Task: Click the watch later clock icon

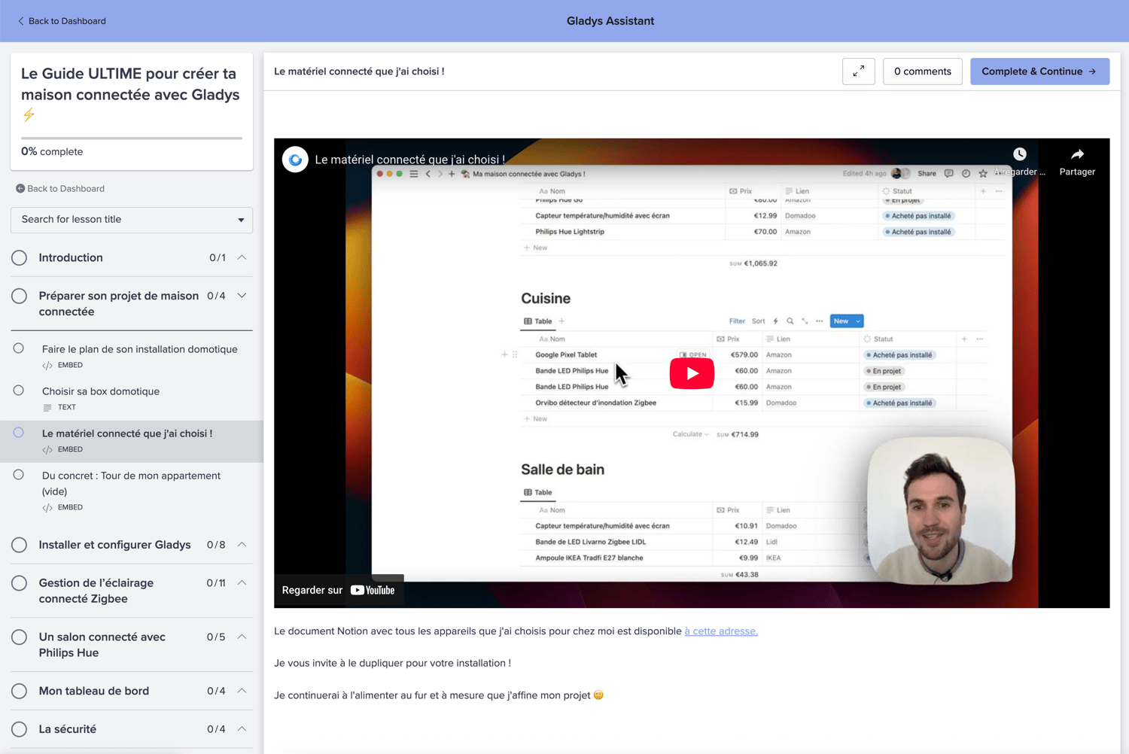Action: tap(1020, 154)
